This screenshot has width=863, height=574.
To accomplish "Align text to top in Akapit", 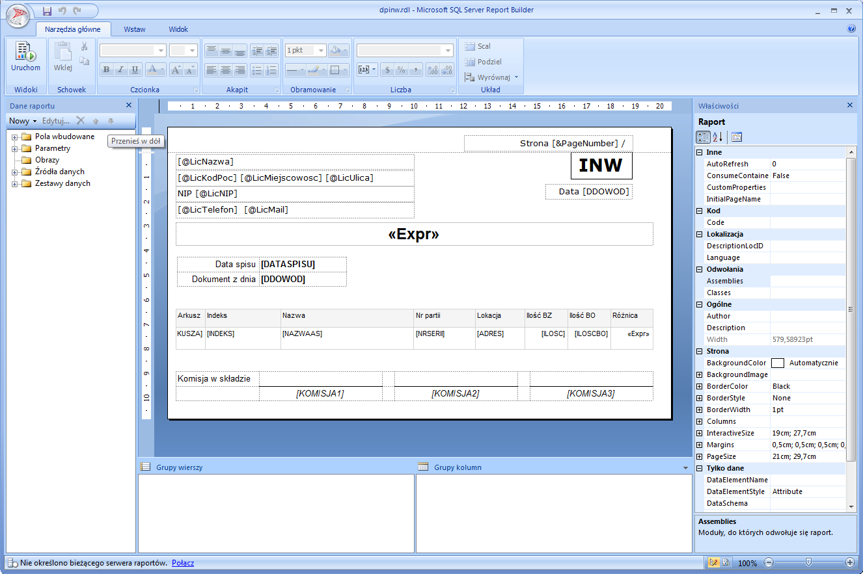I will coord(212,50).
